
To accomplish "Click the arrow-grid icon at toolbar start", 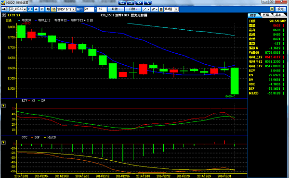I will point(5,9).
